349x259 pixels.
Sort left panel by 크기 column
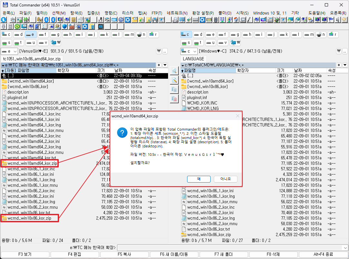click(x=105, y=71)
